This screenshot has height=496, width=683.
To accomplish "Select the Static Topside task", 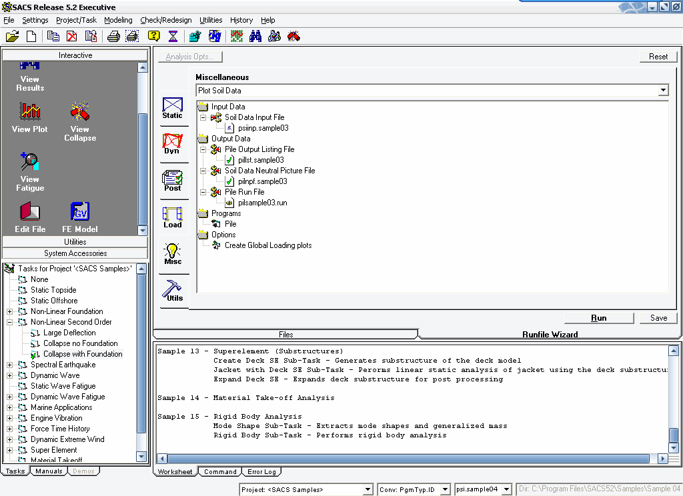I will coord(53,290).
